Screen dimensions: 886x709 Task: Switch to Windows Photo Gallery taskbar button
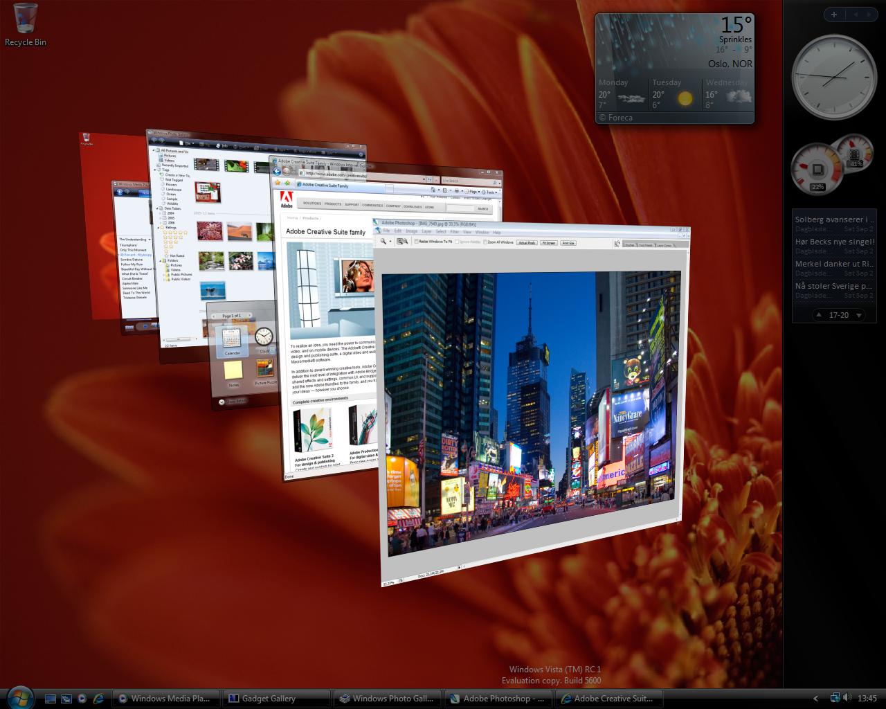click(387, 699)
